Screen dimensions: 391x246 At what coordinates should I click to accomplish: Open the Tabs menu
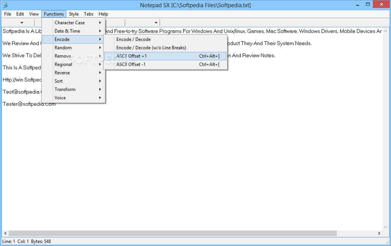tap(88, 14)
